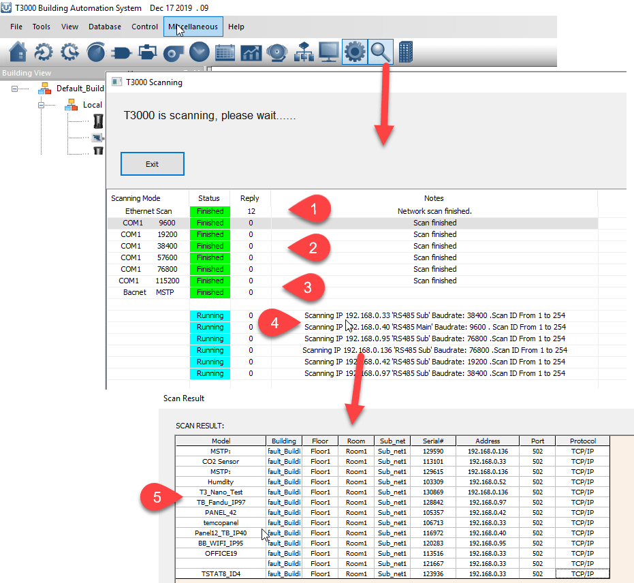Click the 'Network scan finished.' note

(x=434, y=211)
